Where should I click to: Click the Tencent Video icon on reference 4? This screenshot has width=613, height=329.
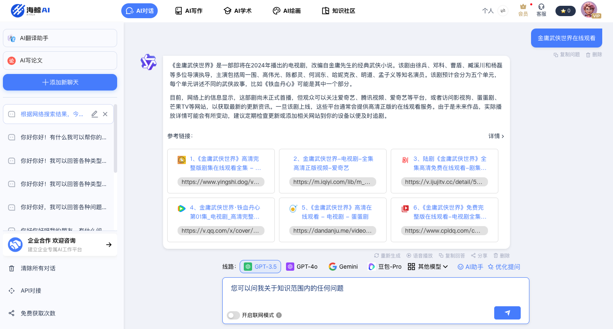(x=181, y=209)
